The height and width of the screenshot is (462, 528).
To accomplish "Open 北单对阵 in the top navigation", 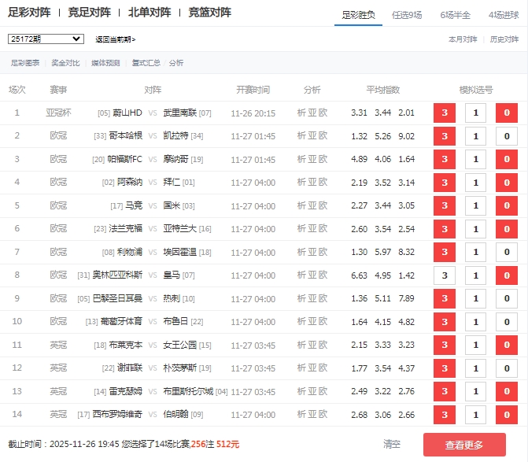I will coord(150,13).
